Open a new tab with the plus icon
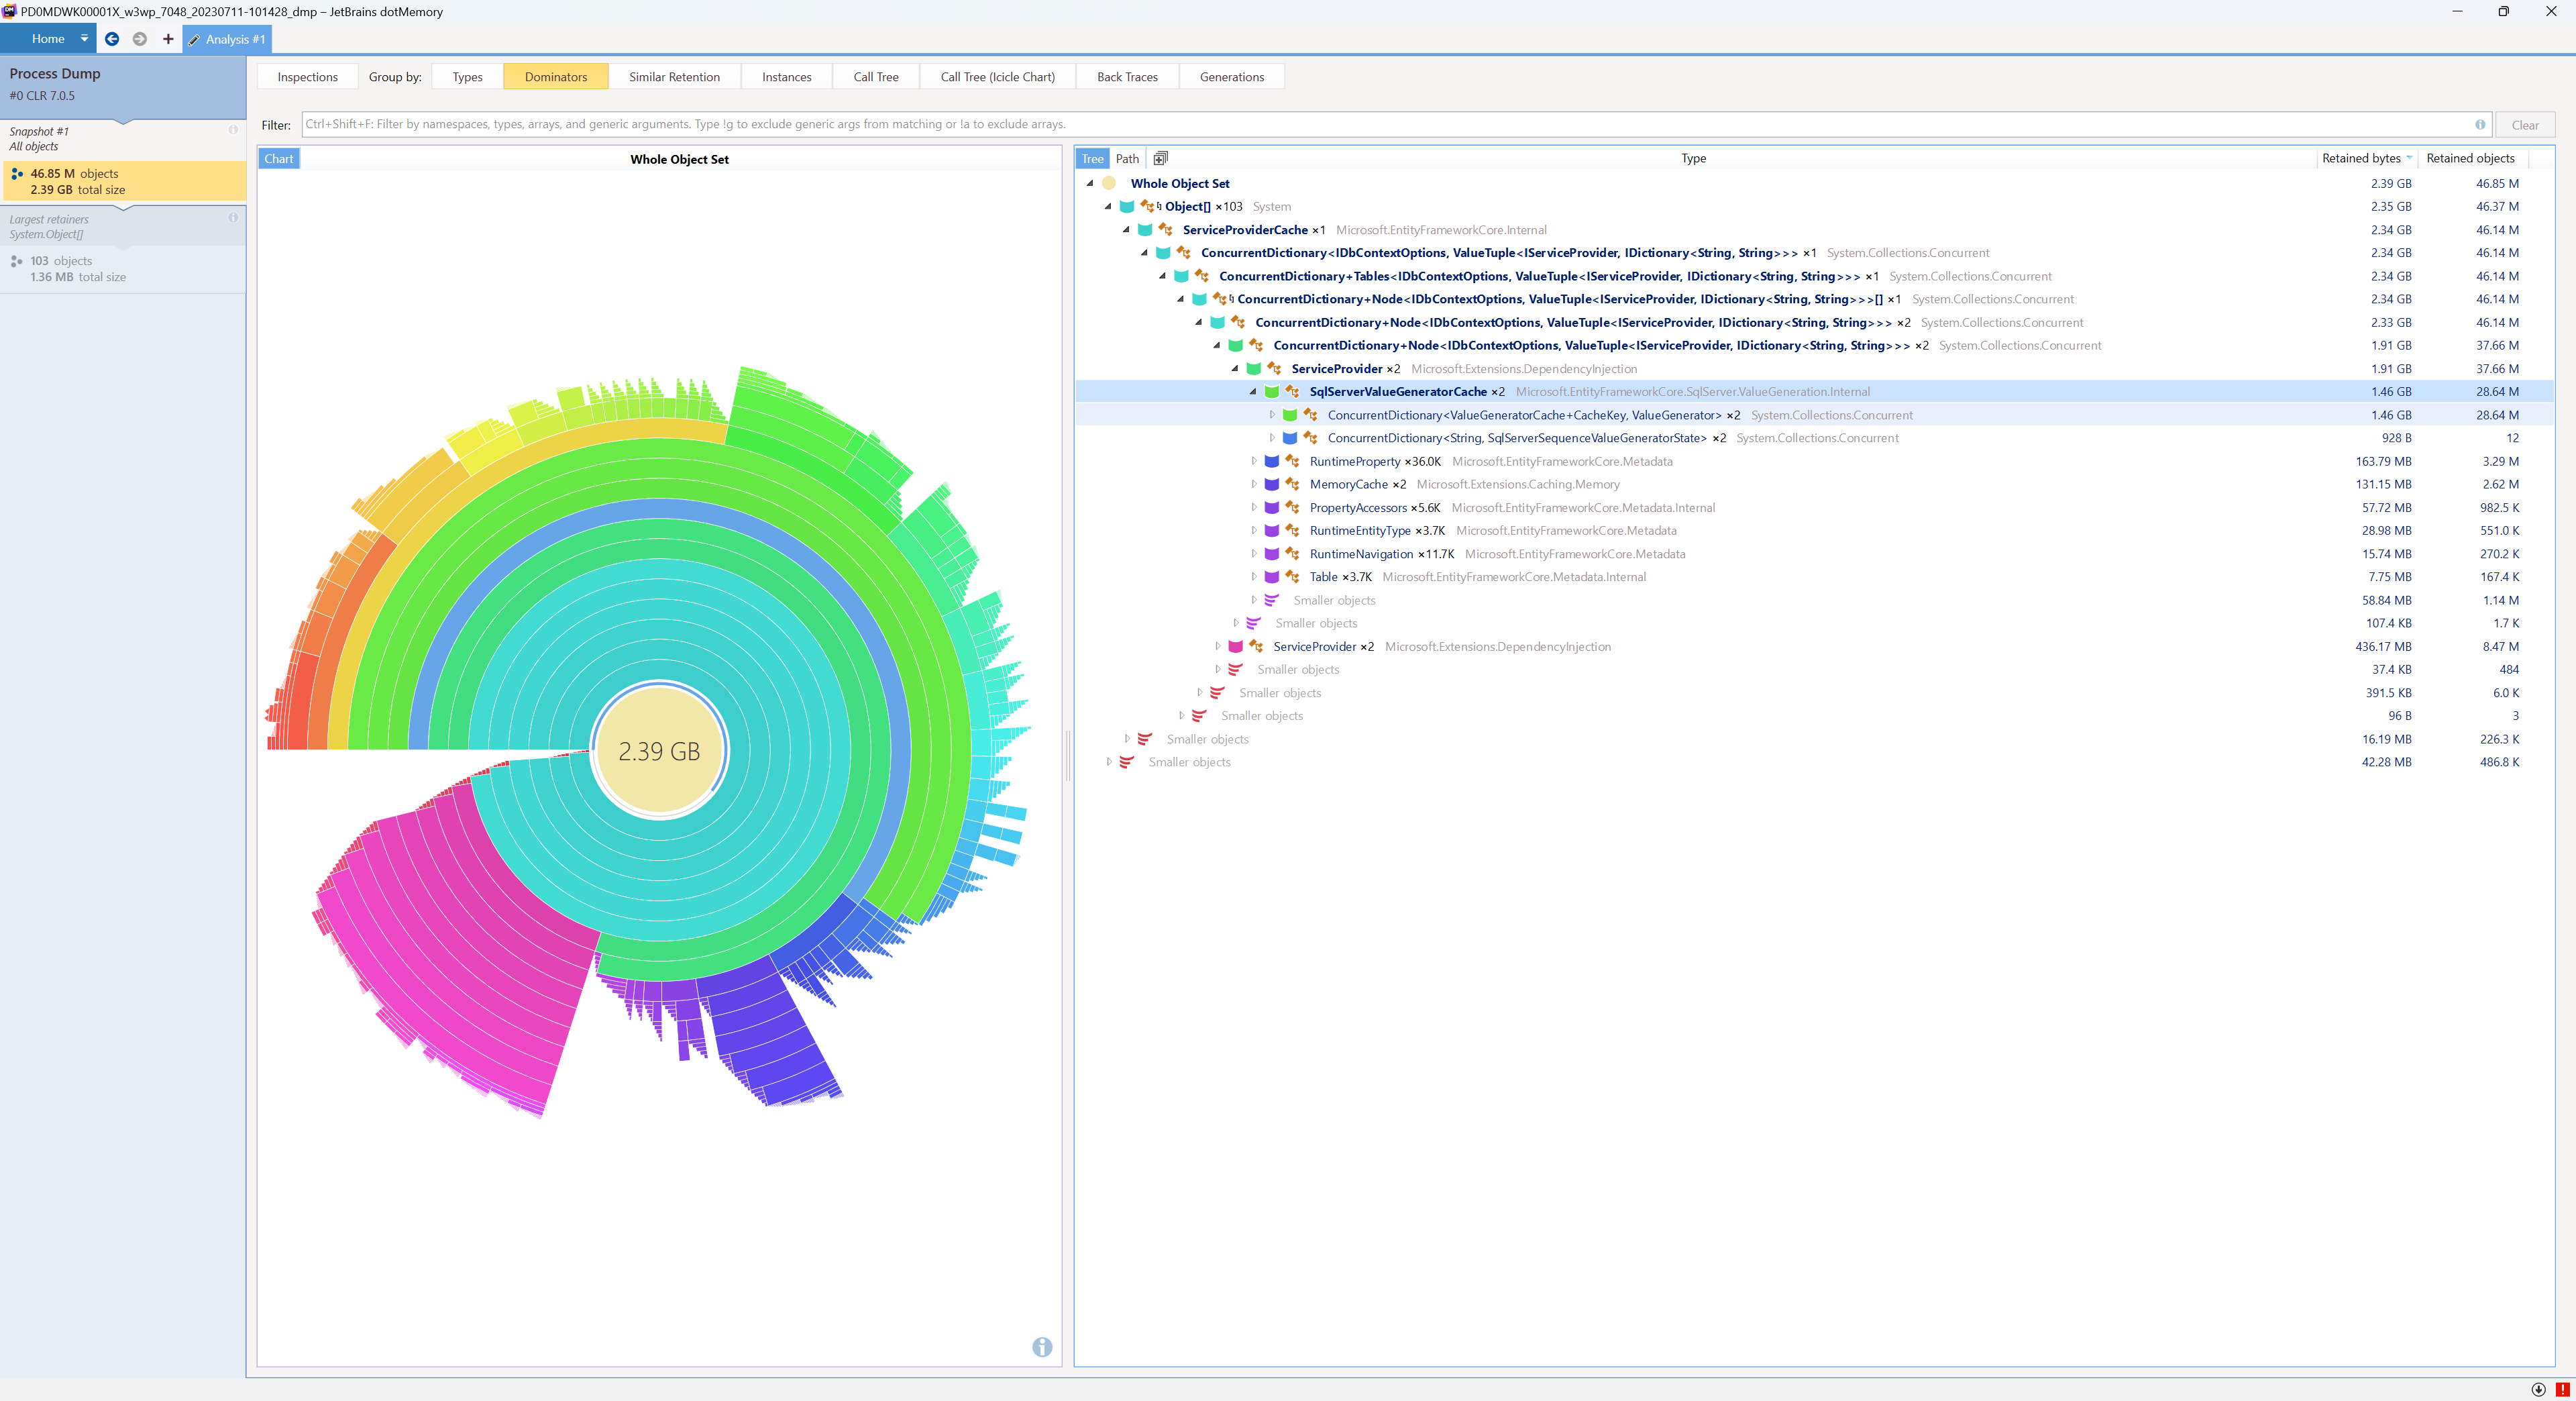Screen dimensions: 2576x1401 [x=167, y=39]
